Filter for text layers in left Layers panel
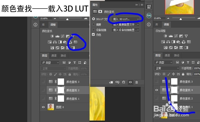Viewport: 200px width, 122px height. 75,63
